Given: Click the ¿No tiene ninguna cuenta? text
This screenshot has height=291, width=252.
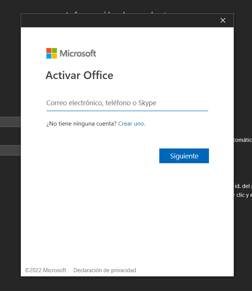Looking at the screenshot, I should coord(81,124).
